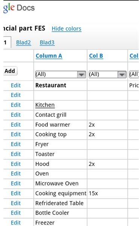
Task: Open the Column A filter dropdown arrow
Action: 82,74
